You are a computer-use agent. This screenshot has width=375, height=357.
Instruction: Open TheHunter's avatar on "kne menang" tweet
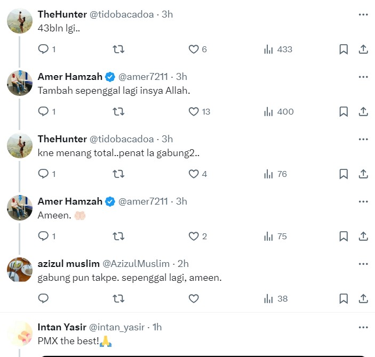click(20, 145)
